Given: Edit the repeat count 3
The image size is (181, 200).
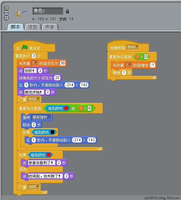Looking at the screenshot, I should [34, 56].
